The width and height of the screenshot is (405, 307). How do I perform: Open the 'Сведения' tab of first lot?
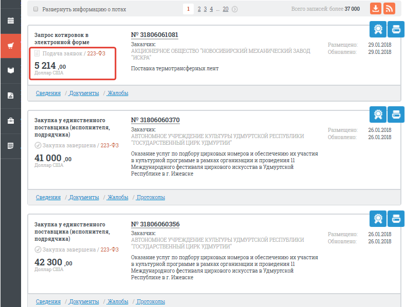(x=48, y=93)
